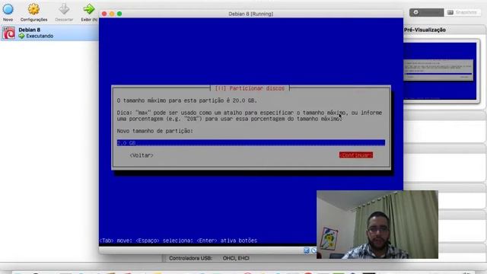Image resolution: width=487 pixels, height=274 pixels.
Task: Select the Debian 8 virtual machine entry
Action: [x=49, y=33]
